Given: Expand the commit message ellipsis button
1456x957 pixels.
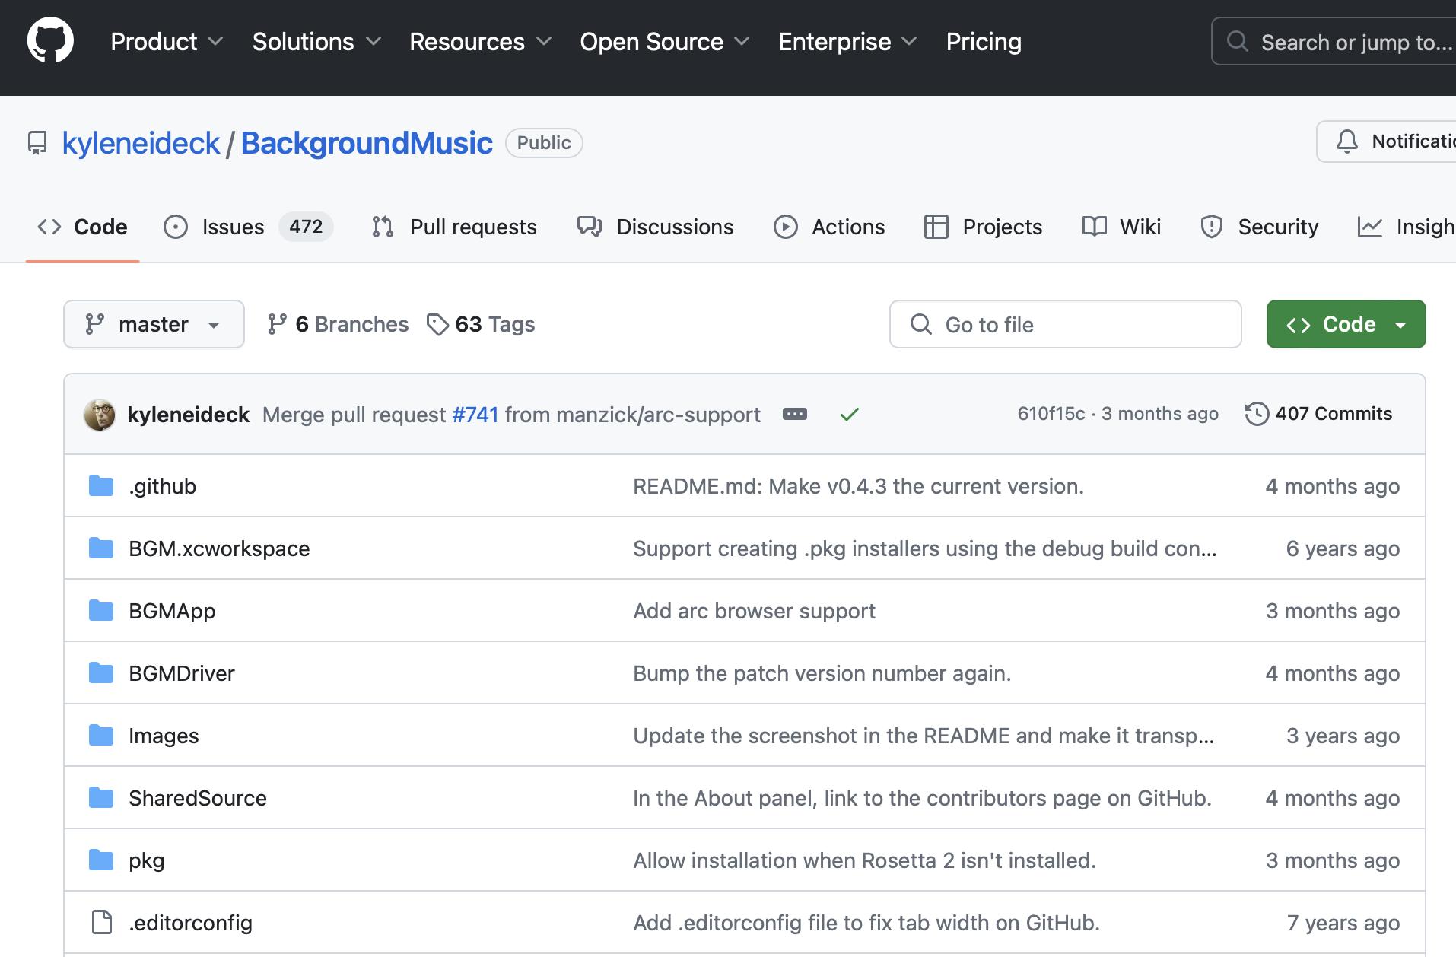Looking at the screenshot, I should 795,414.
